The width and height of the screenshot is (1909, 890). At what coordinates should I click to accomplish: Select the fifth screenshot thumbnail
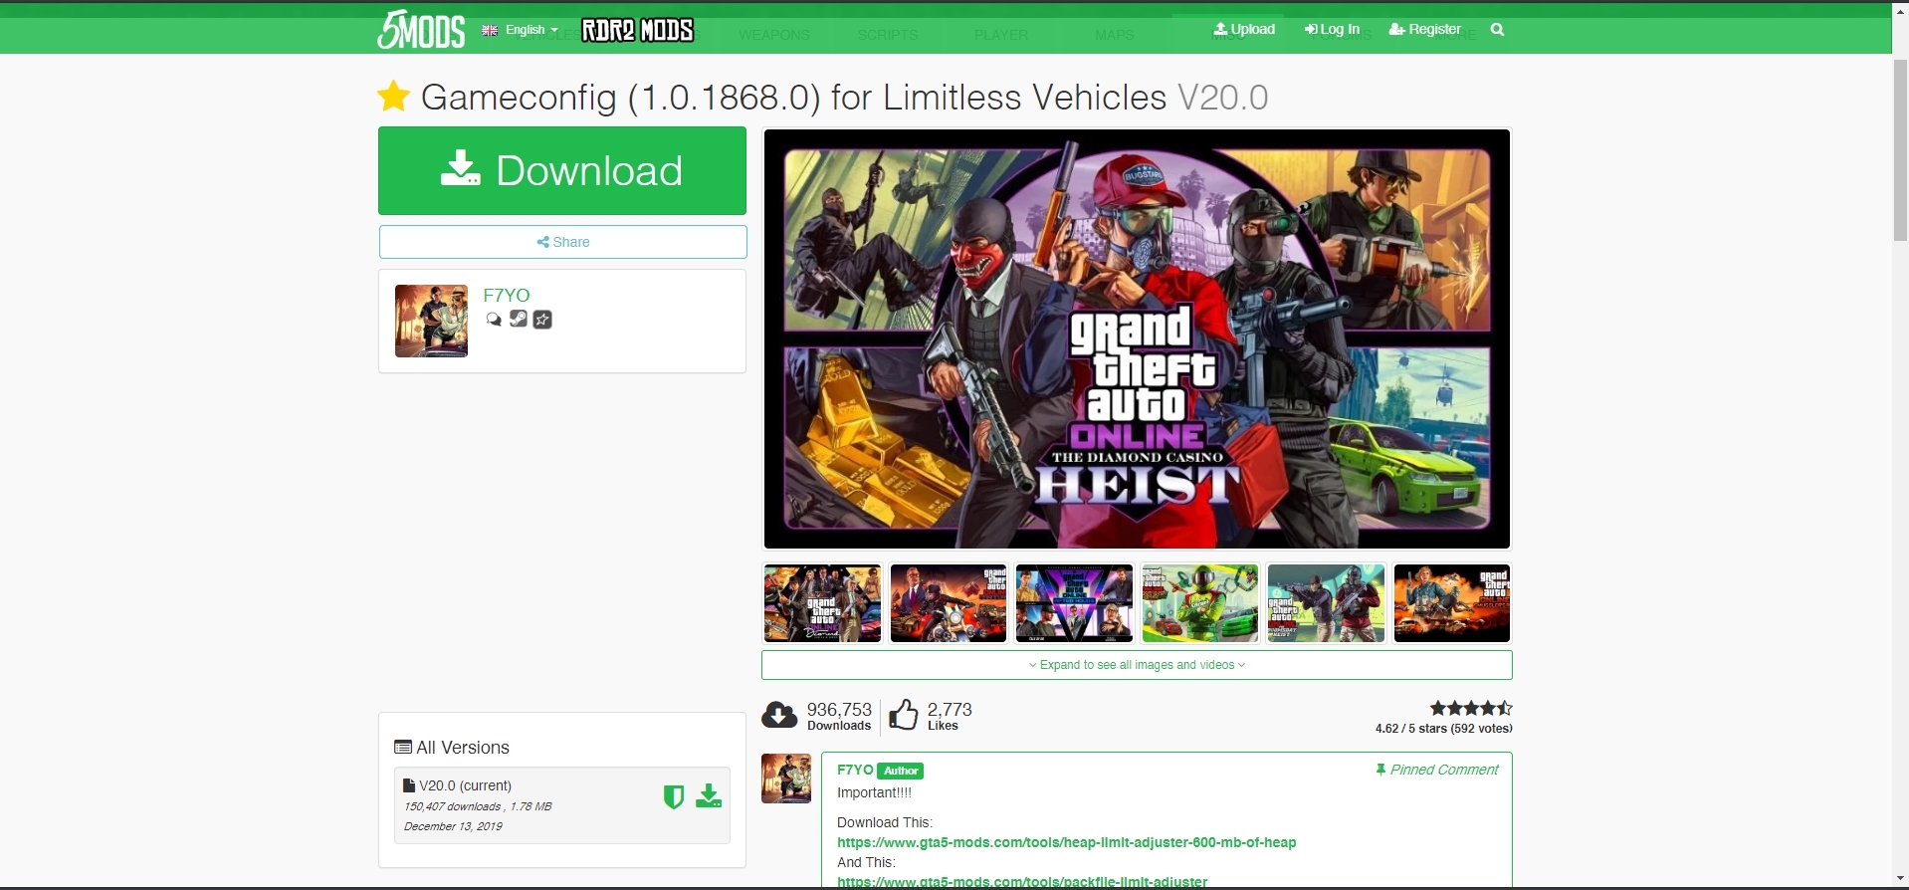pos(1326,603)
